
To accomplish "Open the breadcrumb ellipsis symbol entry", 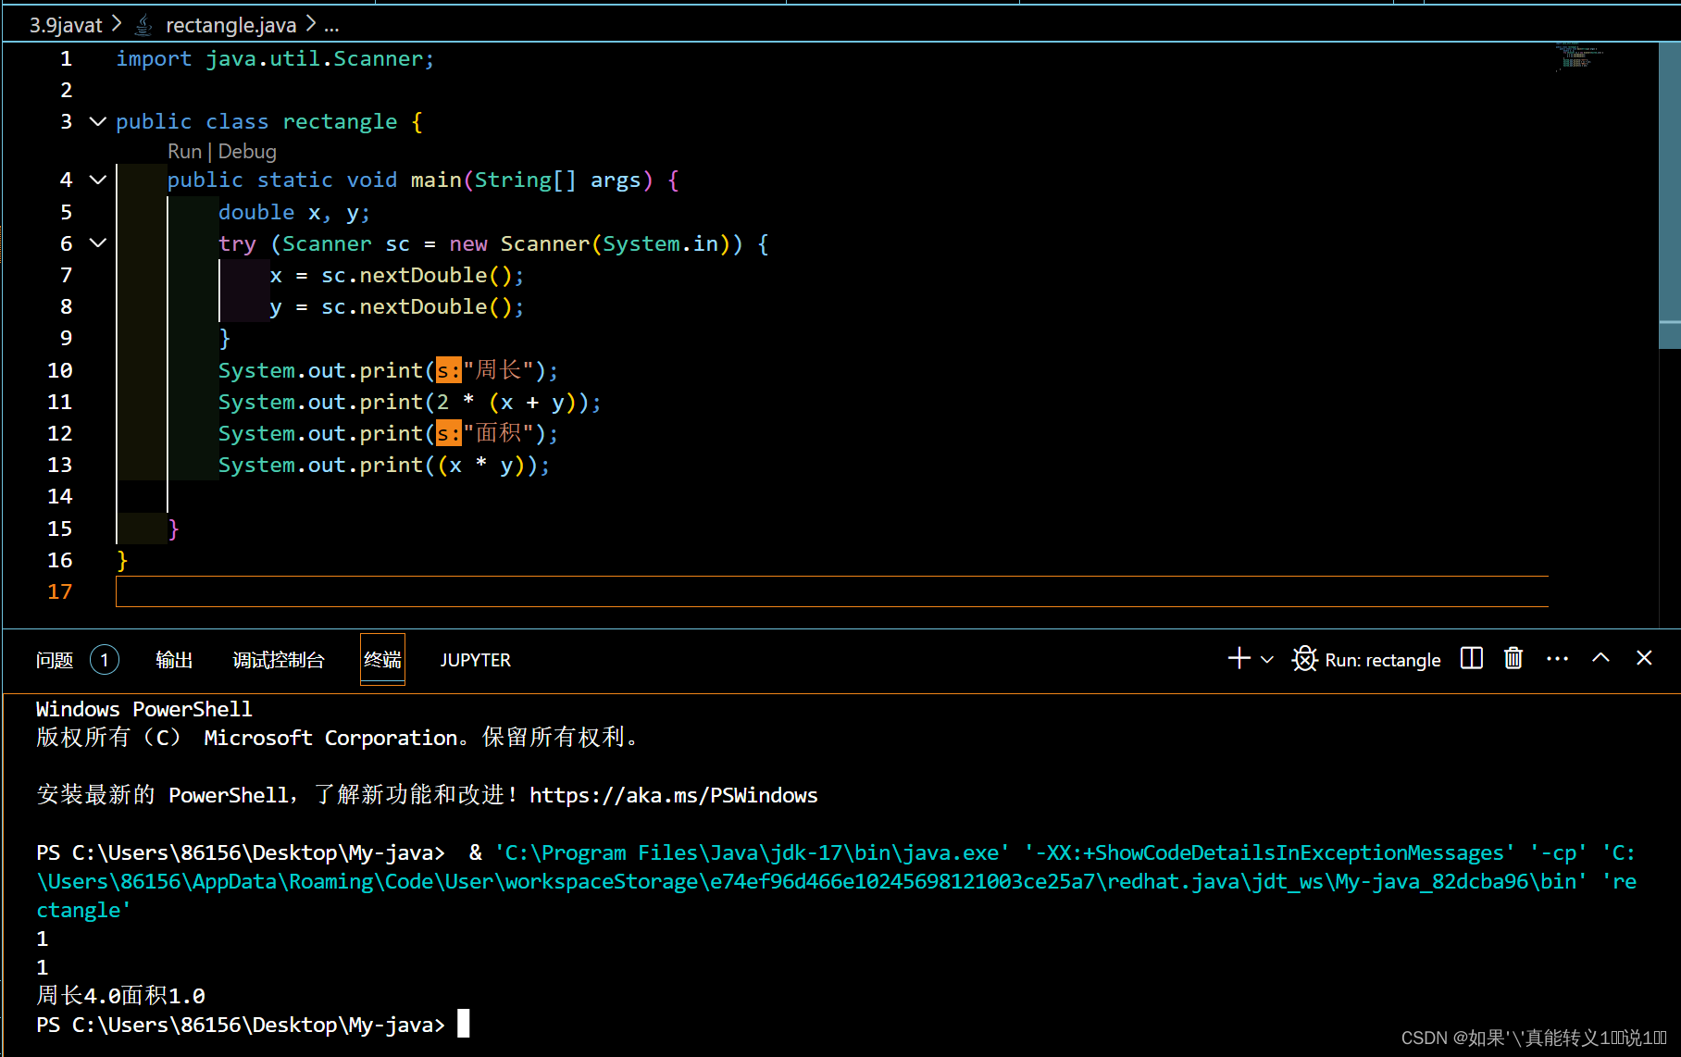I will [x=331, y=26].
